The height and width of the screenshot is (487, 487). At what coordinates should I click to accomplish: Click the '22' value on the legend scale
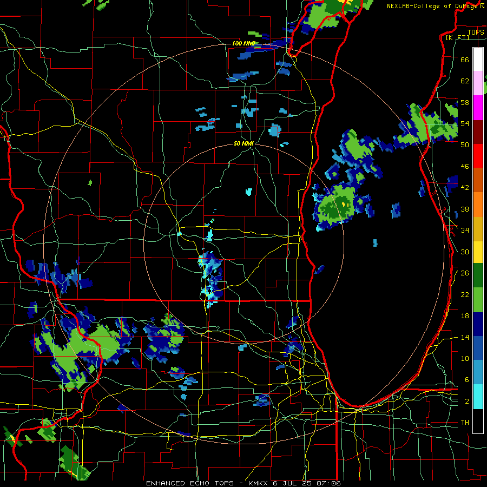[465, 294]
